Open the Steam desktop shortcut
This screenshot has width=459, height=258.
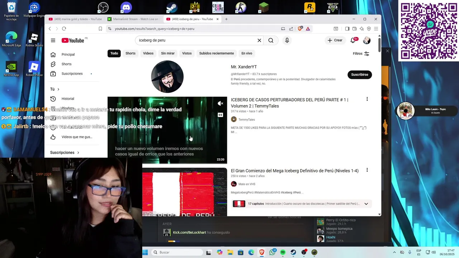pyautogui.click(x=172, y=7)
